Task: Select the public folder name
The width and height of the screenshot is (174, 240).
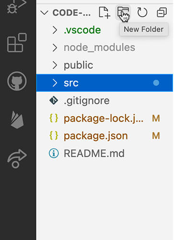Action: 78,65
